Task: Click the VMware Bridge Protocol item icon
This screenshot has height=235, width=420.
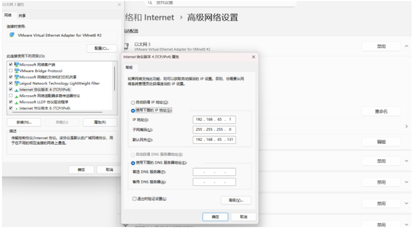Action: [17, 71]
